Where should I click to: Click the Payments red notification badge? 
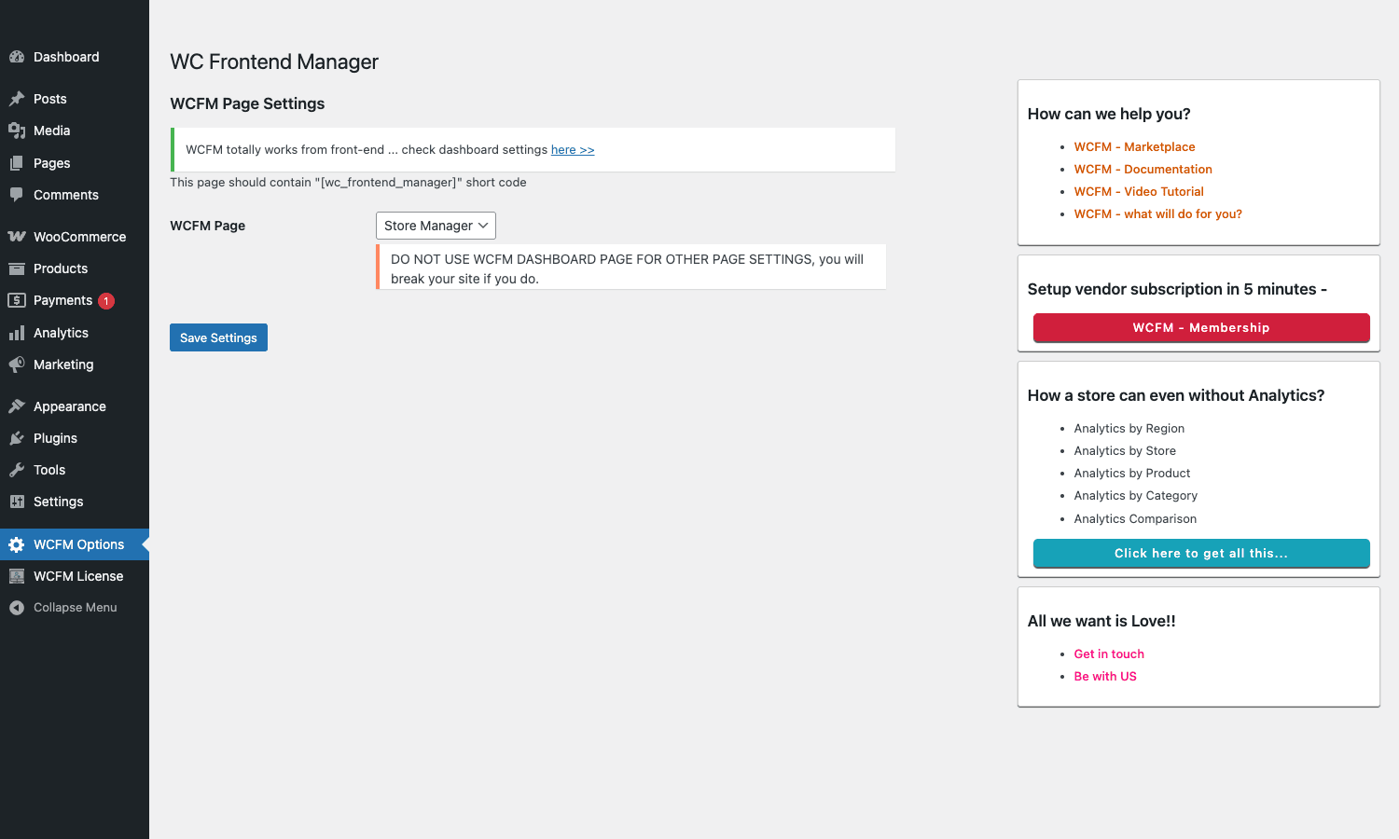coord(106,301)
